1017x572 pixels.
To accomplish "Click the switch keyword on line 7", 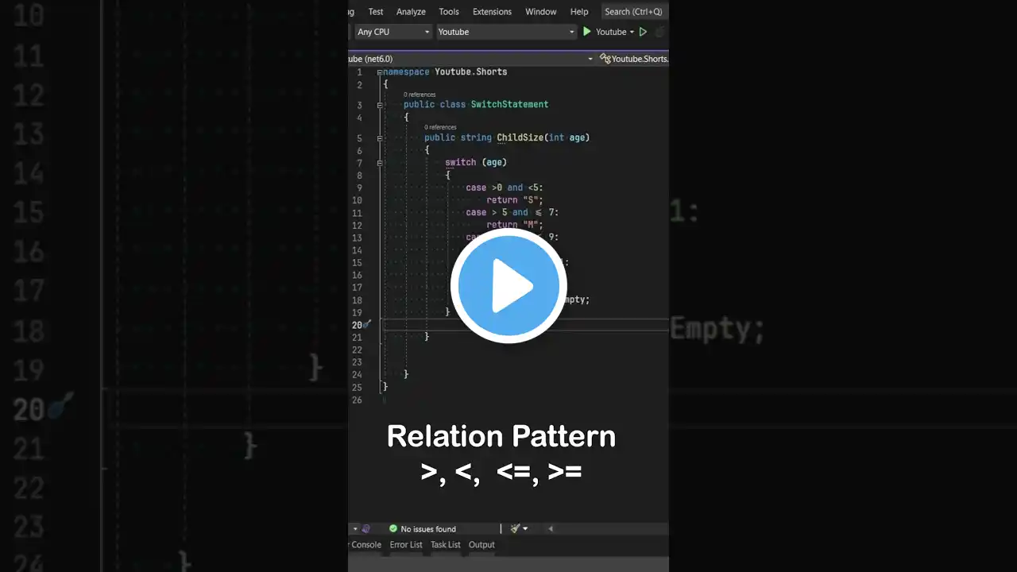I will 461,162.
